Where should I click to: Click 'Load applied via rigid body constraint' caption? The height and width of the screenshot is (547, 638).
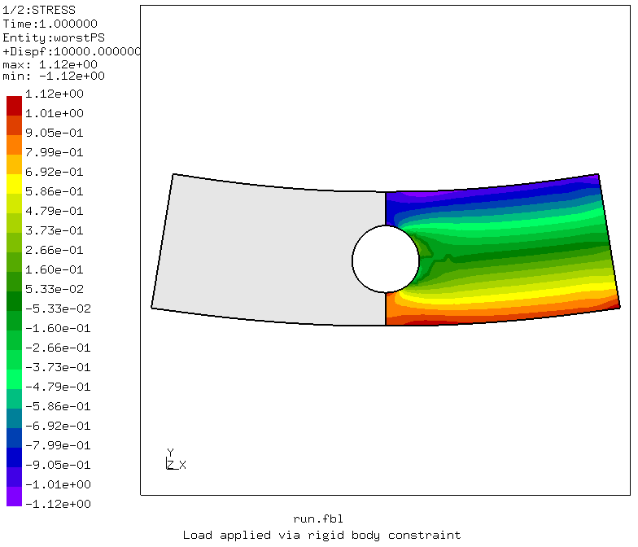tap(321, 535)
